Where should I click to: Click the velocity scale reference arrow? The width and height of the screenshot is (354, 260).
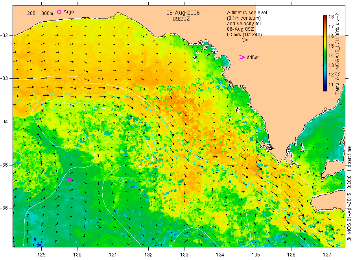pyautogui.click(x=239, y=40)
